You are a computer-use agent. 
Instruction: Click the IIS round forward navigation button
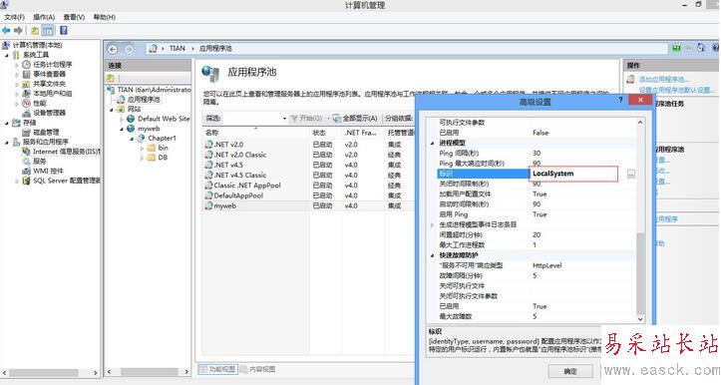(x=129, y=49)
